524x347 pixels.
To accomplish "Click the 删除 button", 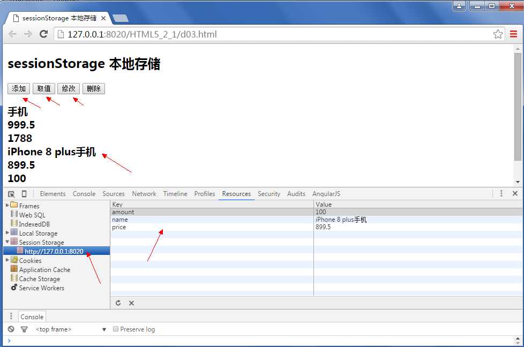I will pos(94,88).
